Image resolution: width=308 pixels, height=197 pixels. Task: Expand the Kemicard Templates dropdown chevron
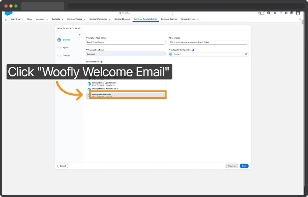pyautogui.click(x=110, y=19)
